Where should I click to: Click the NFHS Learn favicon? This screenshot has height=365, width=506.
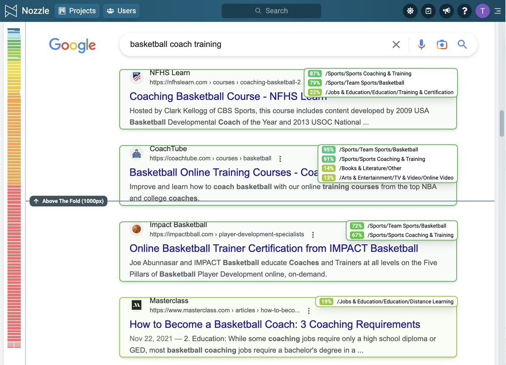pyautogui.click(x=136, y=77)
